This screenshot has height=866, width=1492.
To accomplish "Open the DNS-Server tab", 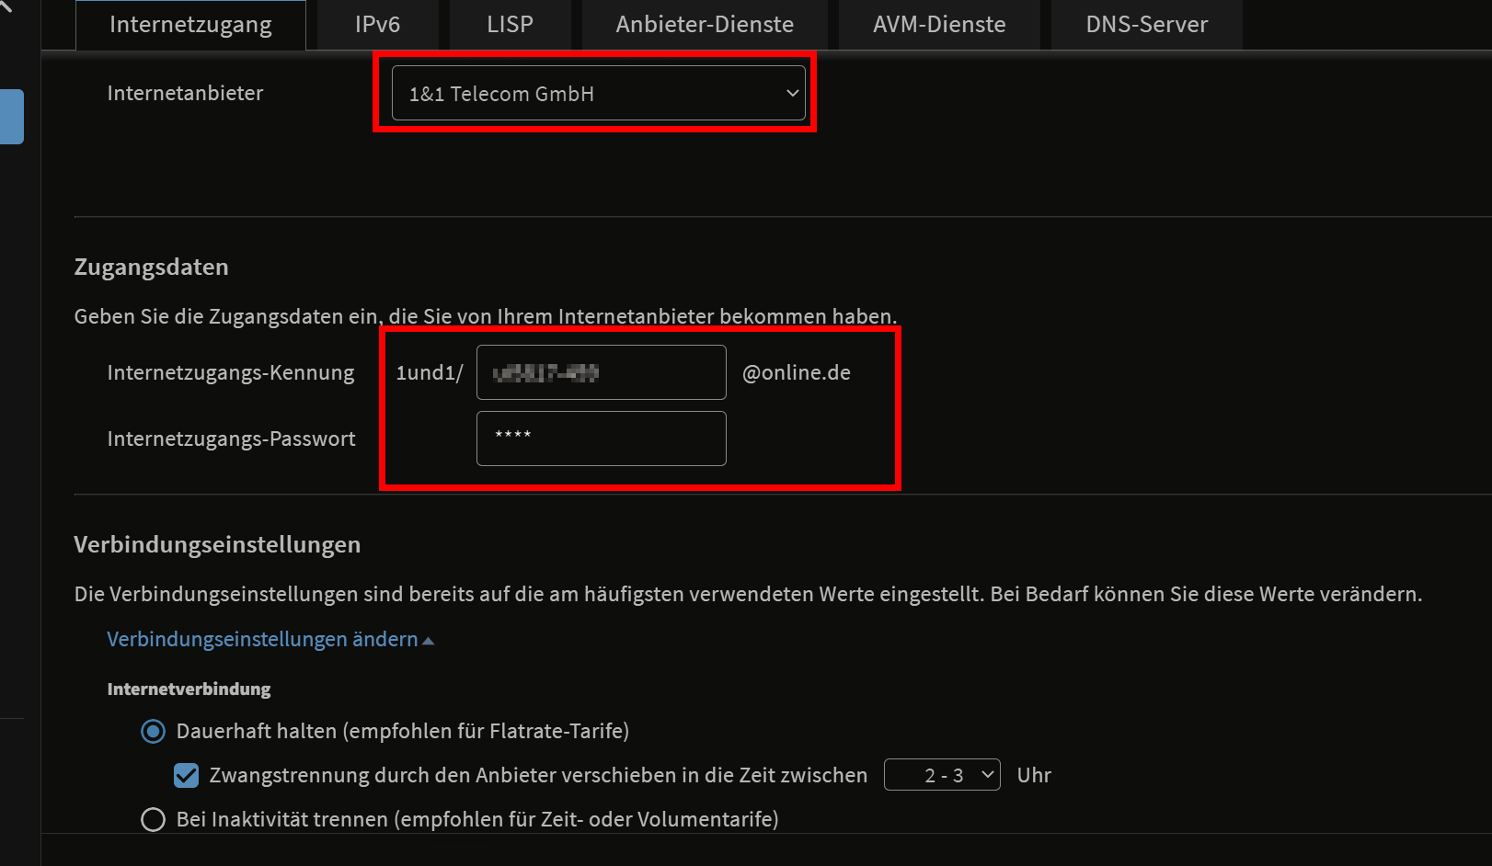I will tap(1146, 25).
